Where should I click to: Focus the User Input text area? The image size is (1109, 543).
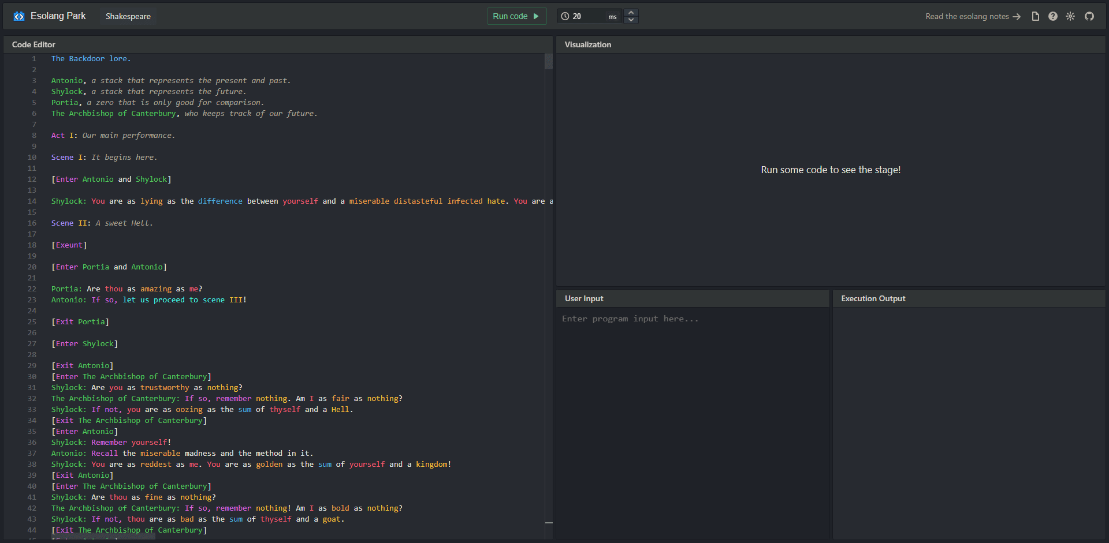coord(693,423)
